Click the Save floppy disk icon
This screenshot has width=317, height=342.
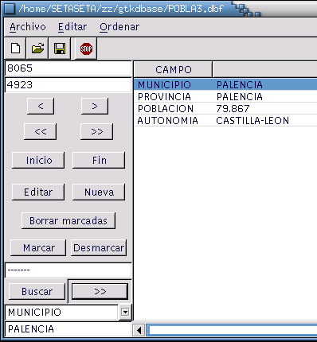click(x=60, y=49)
